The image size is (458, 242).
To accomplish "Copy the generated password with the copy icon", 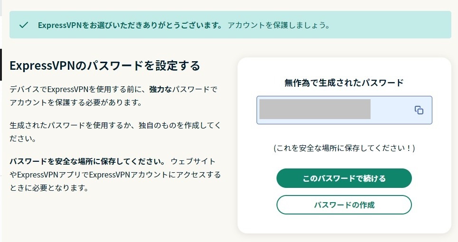I will [x=419, y=110].
